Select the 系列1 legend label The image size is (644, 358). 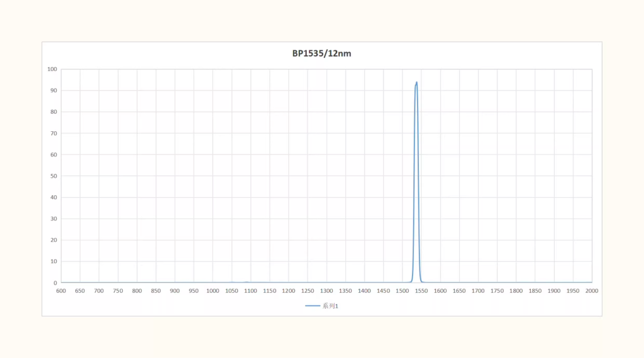331,306
